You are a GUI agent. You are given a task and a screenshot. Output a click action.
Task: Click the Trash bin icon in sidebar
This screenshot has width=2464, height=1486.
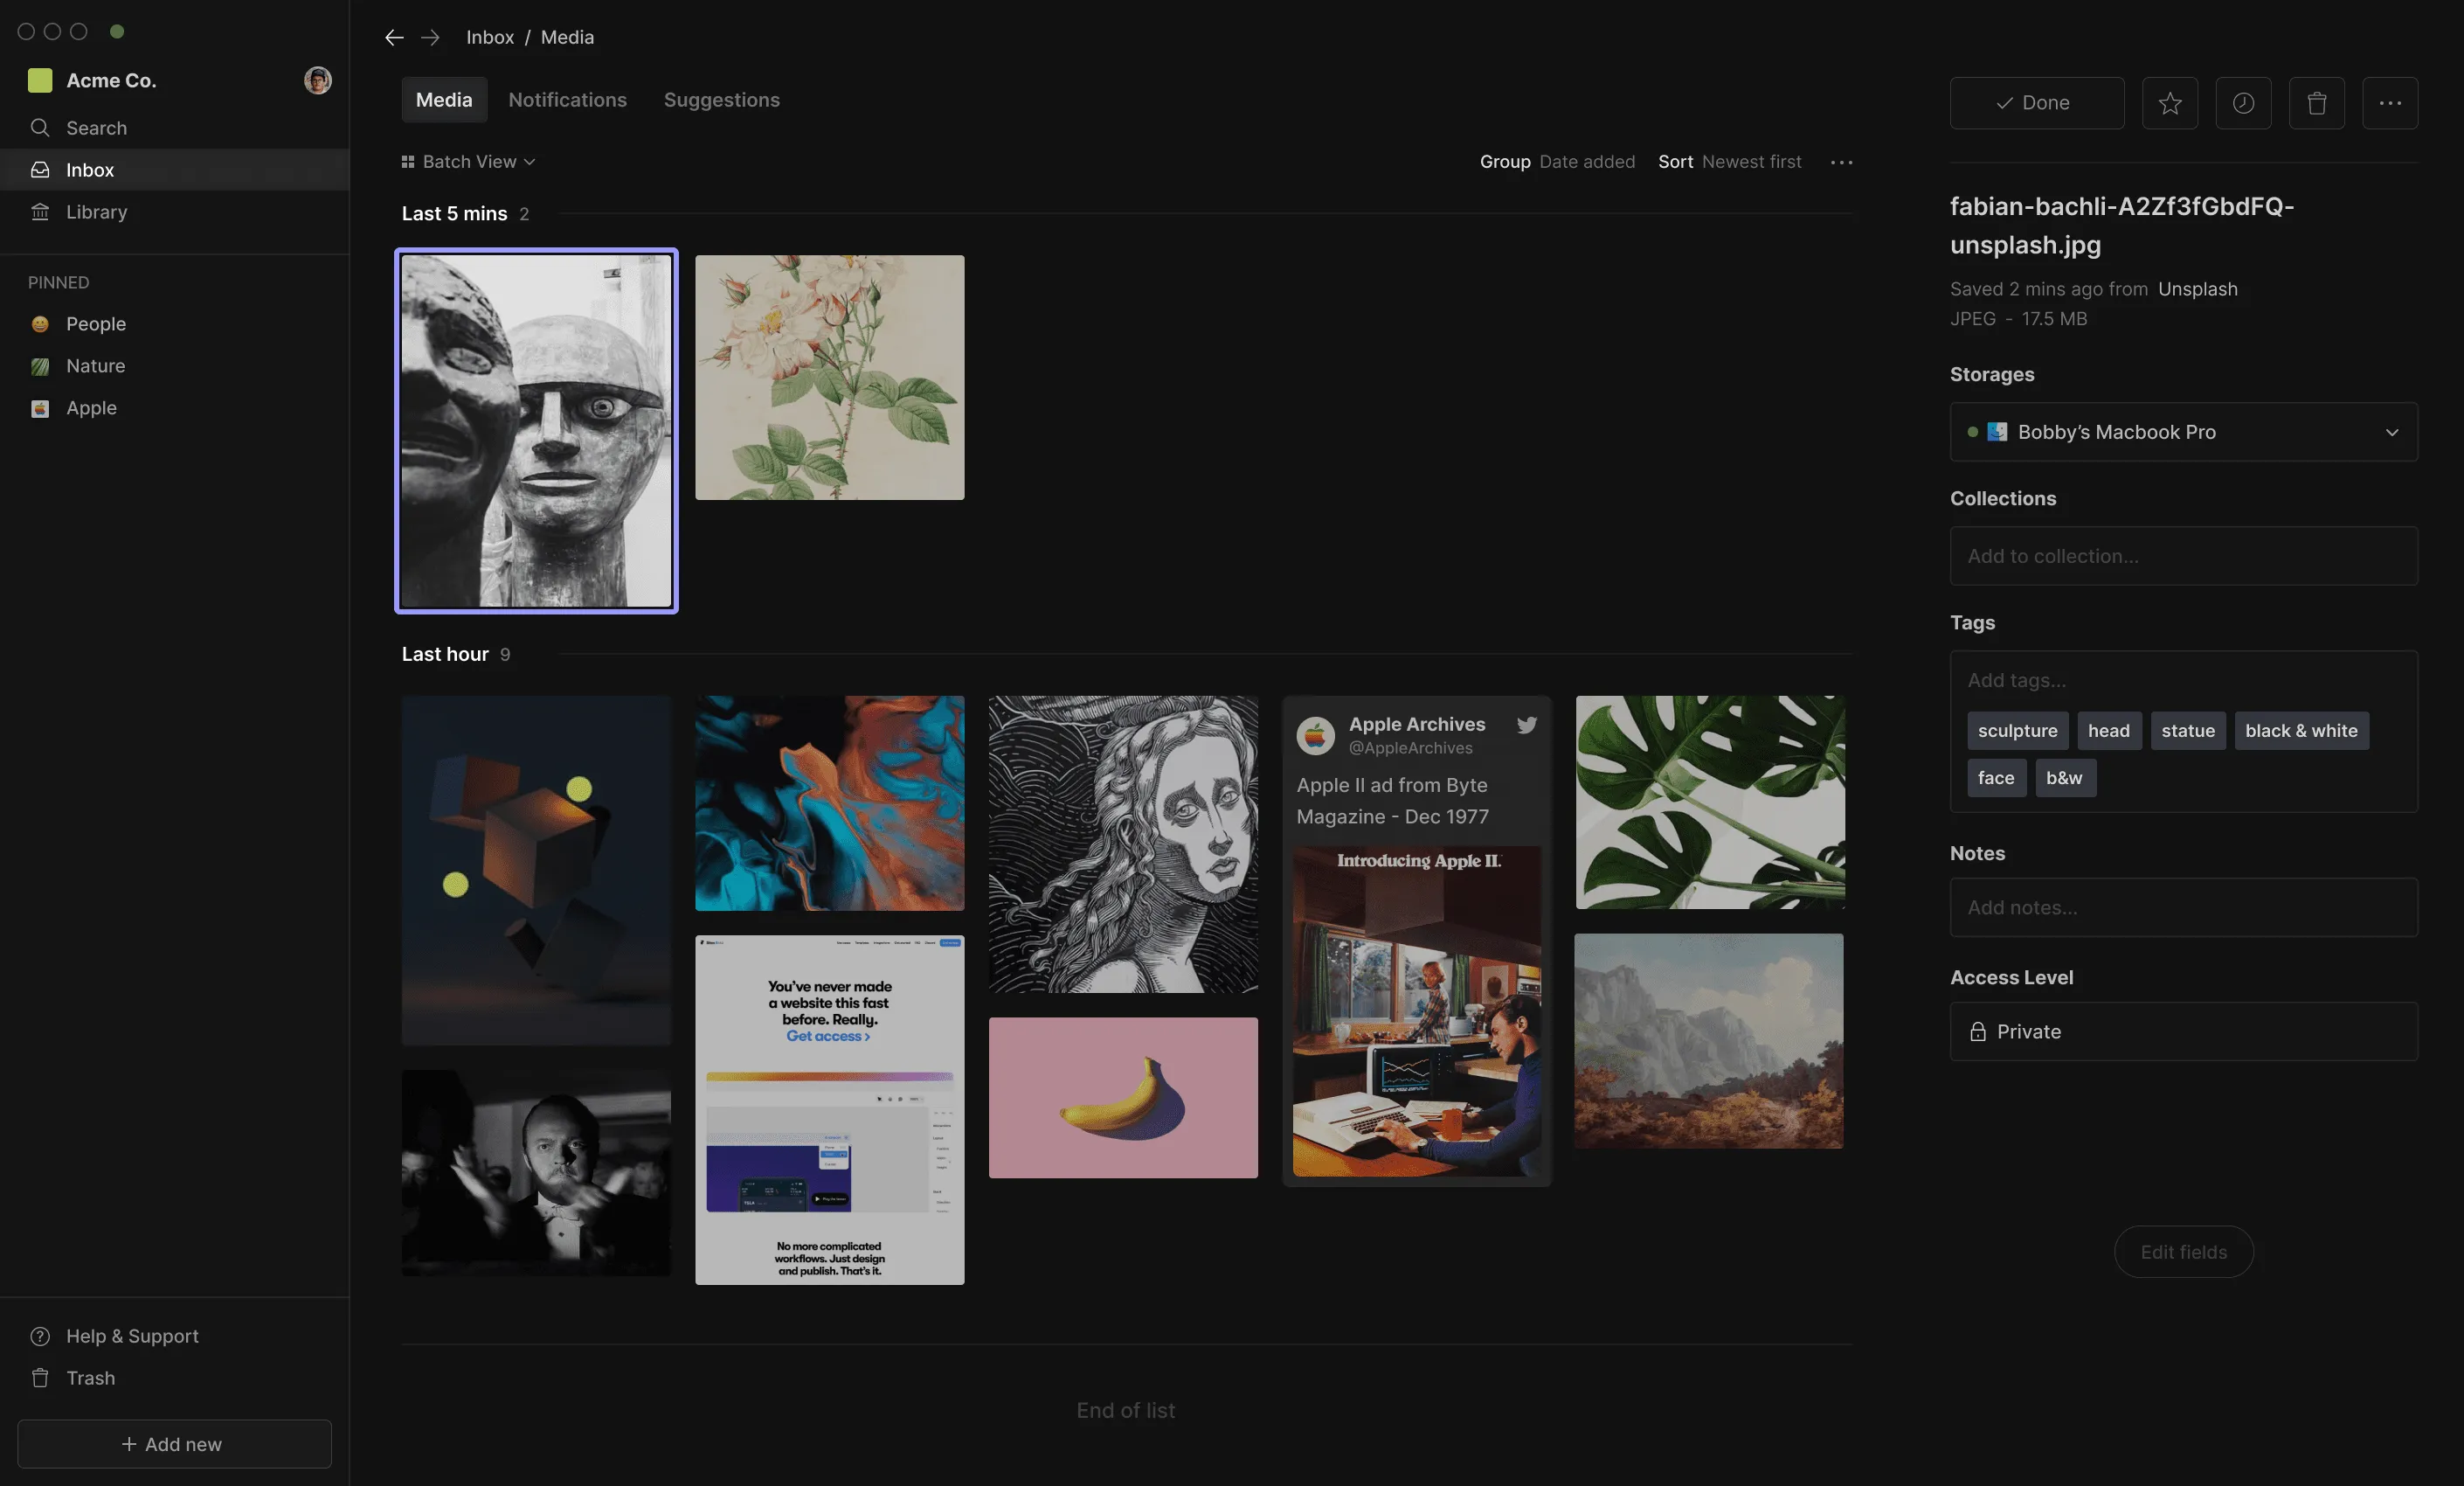point(40,1378)
